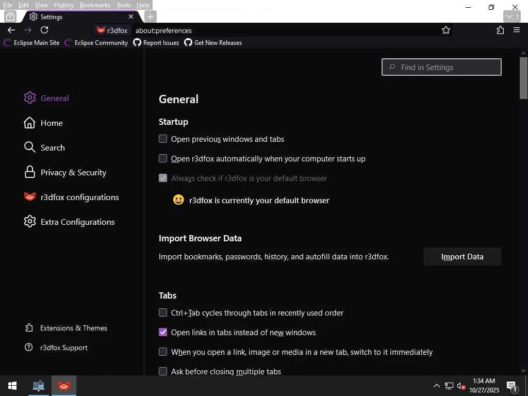
Task: Close the Settings tab
Action: click(x=131, y=16)
